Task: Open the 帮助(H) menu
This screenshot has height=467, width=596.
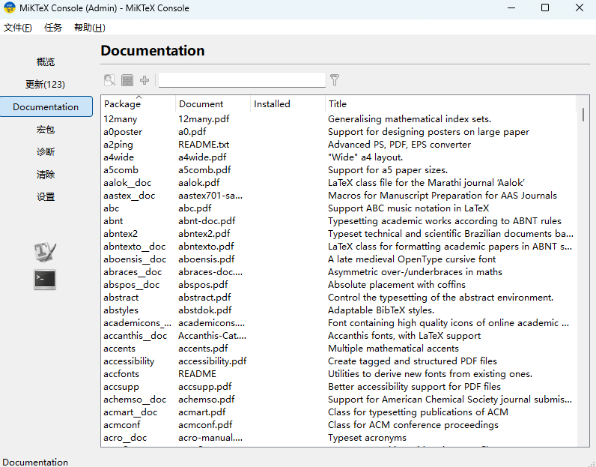Action: point(89,28)
